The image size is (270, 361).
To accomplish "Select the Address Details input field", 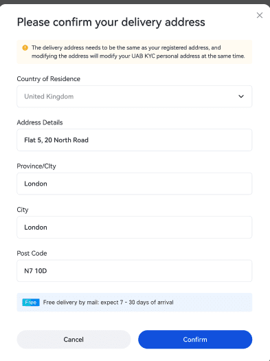I will point(134,140).
